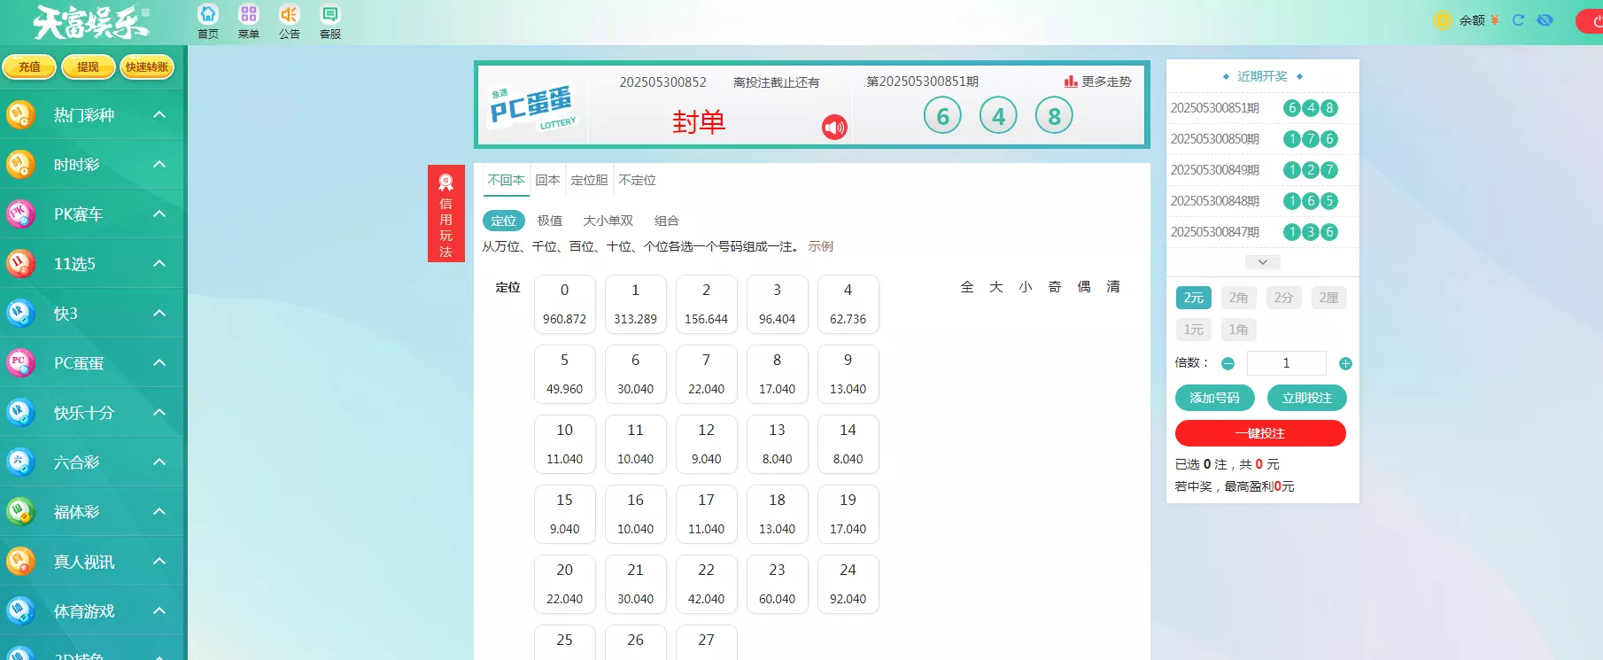Toggle balance visibility eye icon

1545,19
